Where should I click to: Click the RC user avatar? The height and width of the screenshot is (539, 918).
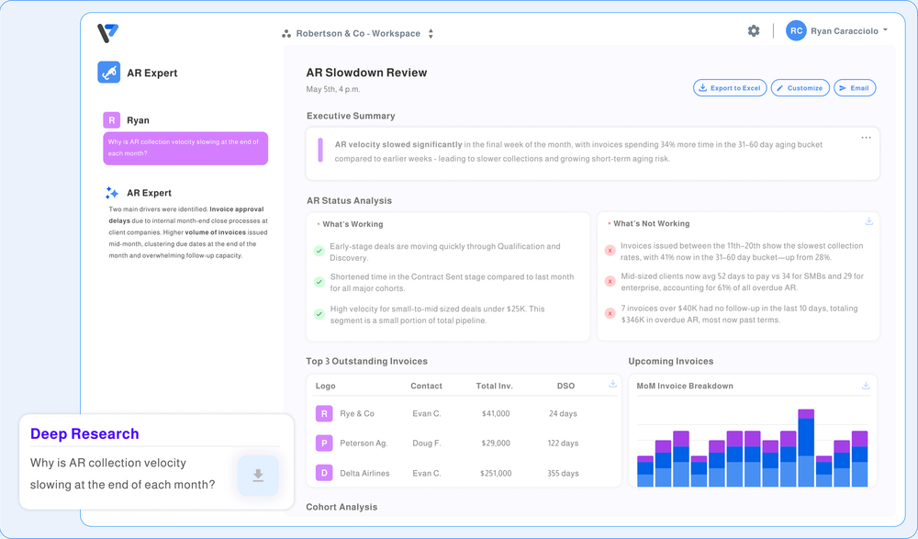tap(796, 31)
